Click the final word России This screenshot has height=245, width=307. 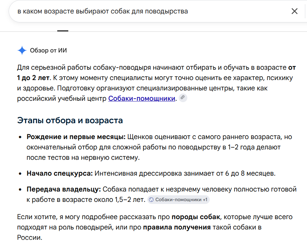click(x=30, y=237)
